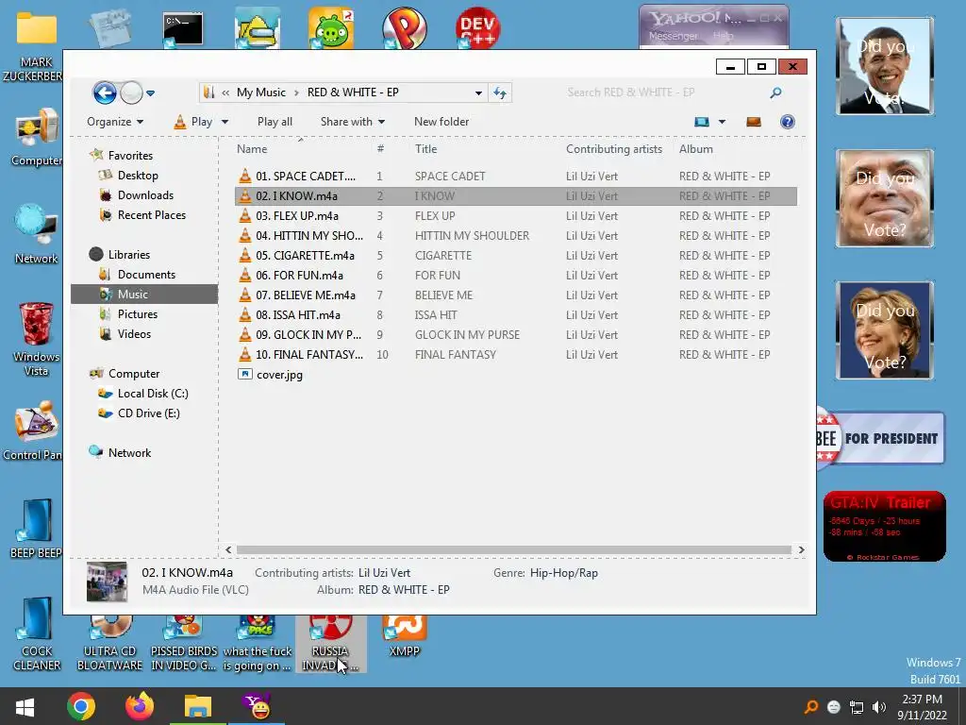Click the volume speaker tray icon
Screen dimensions: 966x725
879,707
